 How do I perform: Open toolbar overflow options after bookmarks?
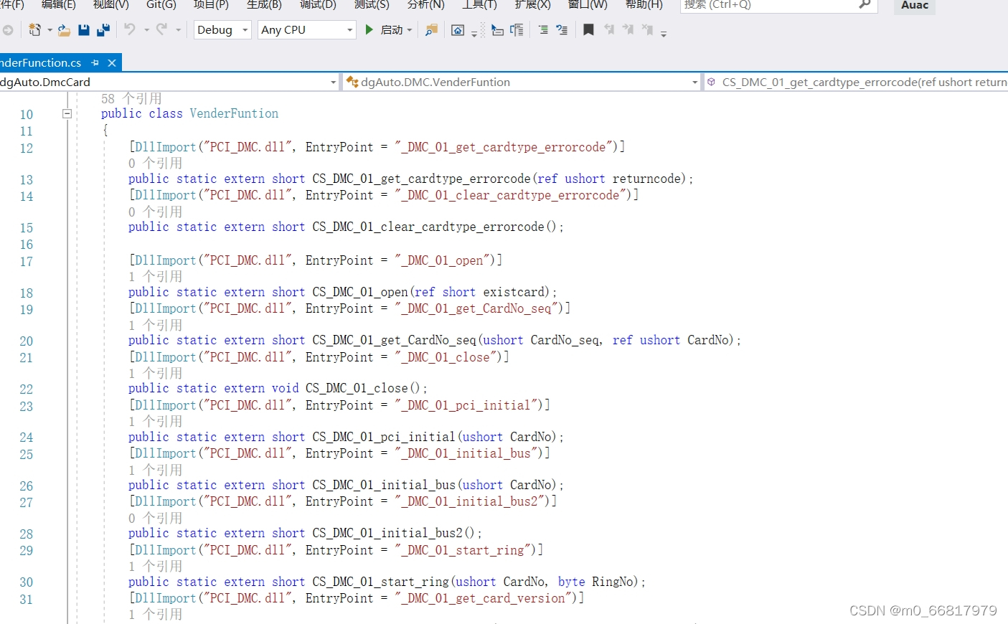coord(664,33)
